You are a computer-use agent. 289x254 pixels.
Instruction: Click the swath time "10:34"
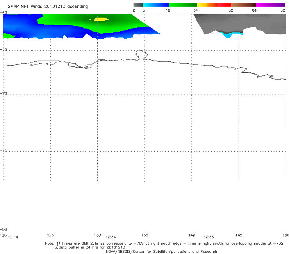point(111,237)
